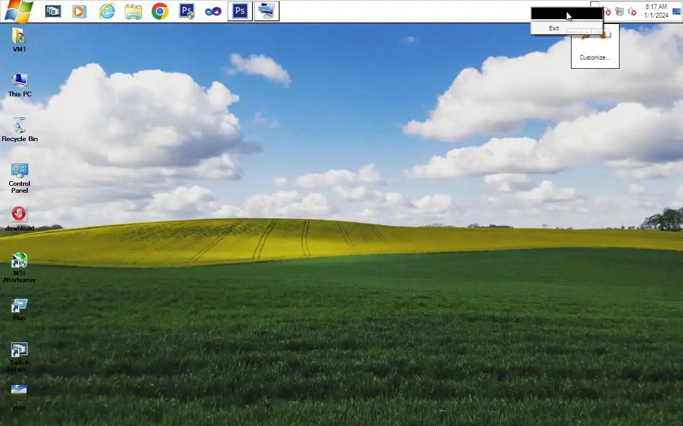Select the Control Panel desktop shortcut

20,178
